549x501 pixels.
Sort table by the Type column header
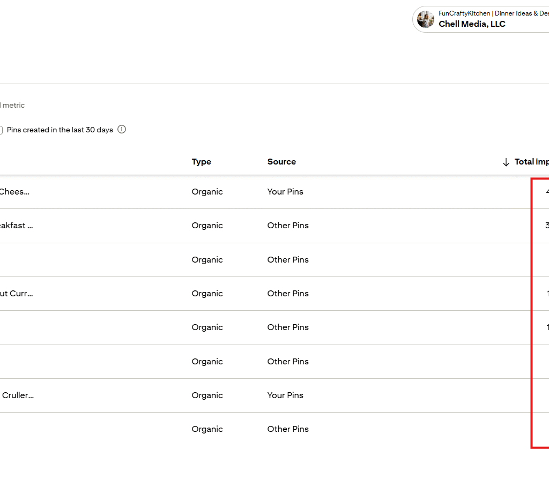click(201, 162)
